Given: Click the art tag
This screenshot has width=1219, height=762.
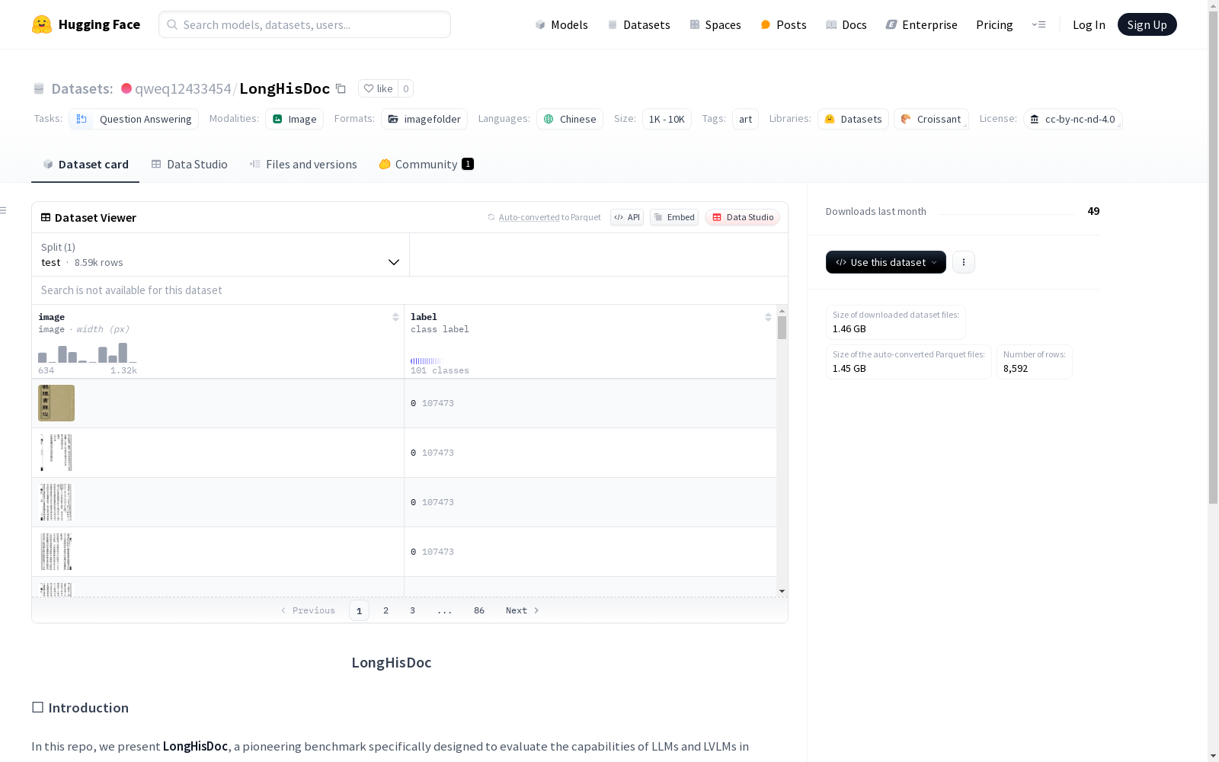Looking at the screenshot, I should click(x=745, y=119).
